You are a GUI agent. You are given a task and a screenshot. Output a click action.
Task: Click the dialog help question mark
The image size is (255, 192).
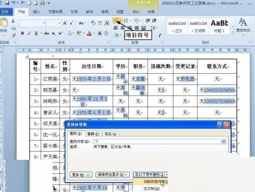point(220,125)
